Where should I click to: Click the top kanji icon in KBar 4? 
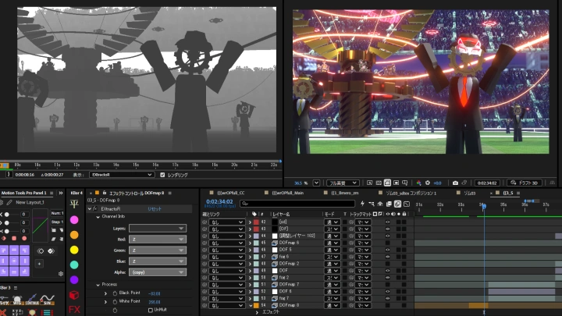tap(74, 204)
